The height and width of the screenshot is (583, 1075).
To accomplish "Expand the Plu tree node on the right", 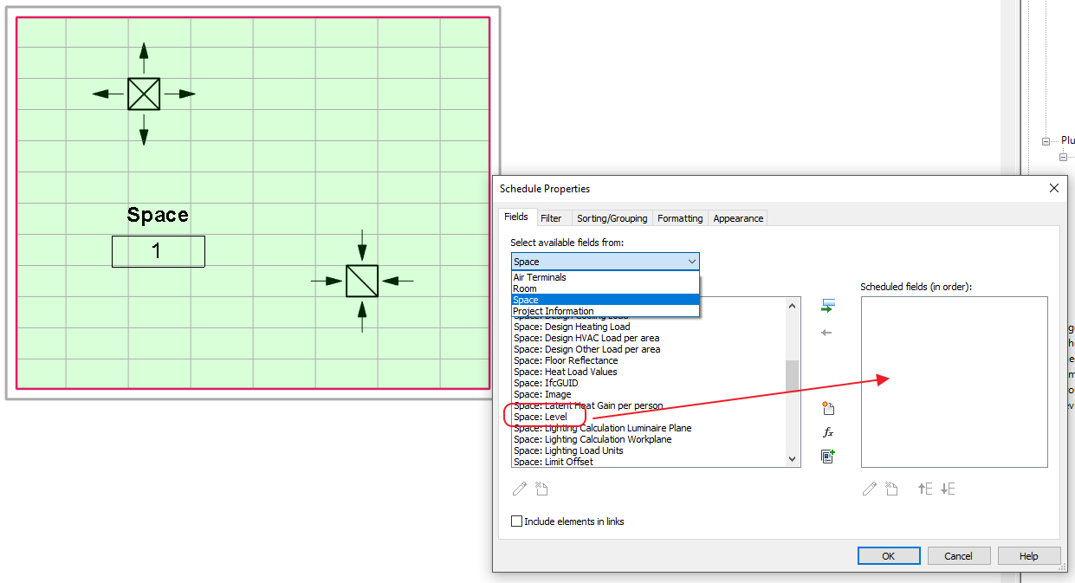I will pyautogui.click(x=1046, y=139).
